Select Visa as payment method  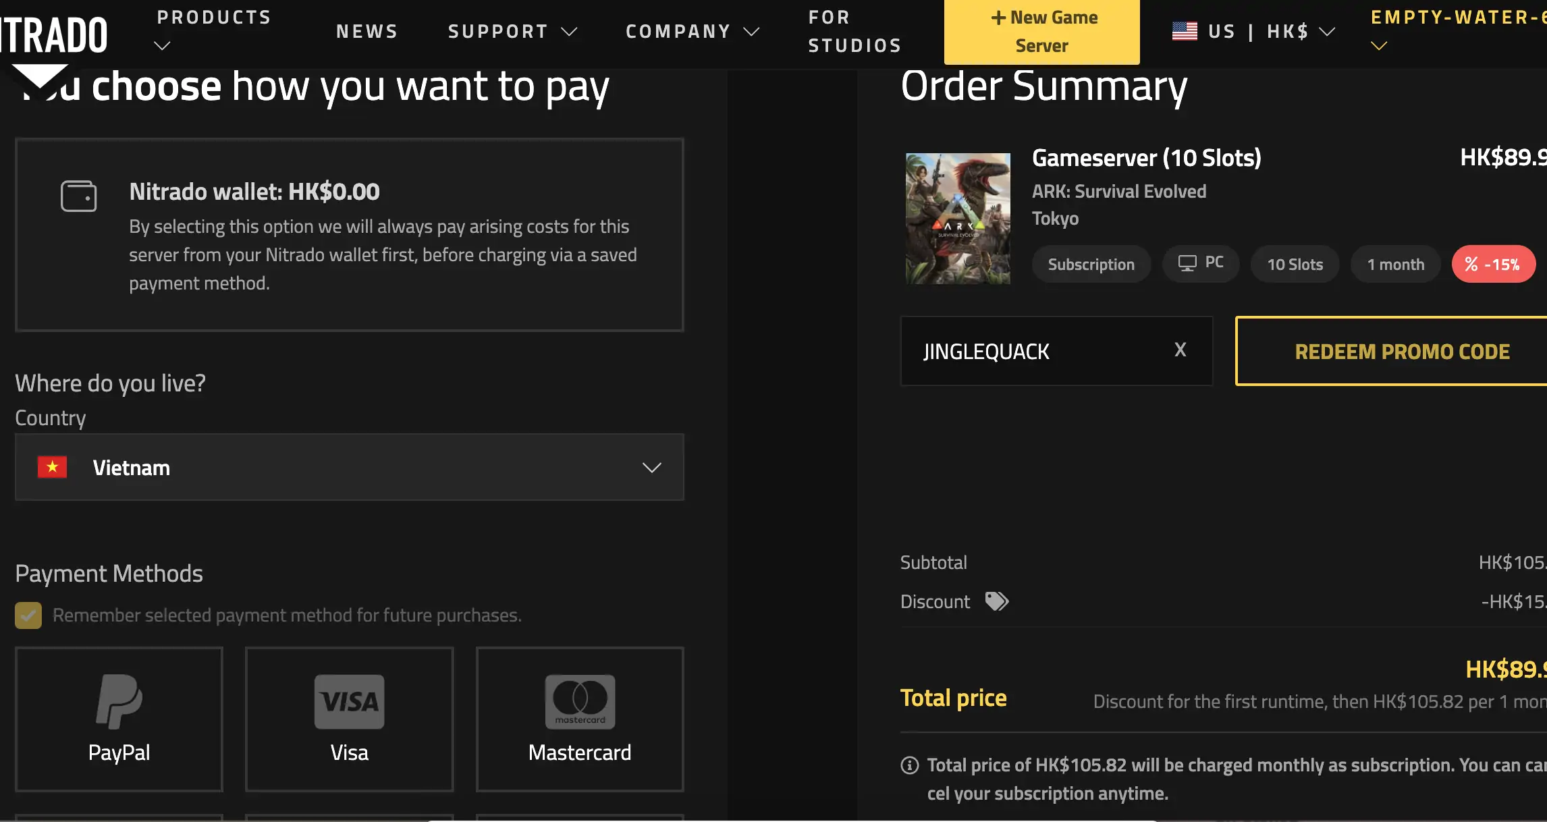click(x=348, y=719)
